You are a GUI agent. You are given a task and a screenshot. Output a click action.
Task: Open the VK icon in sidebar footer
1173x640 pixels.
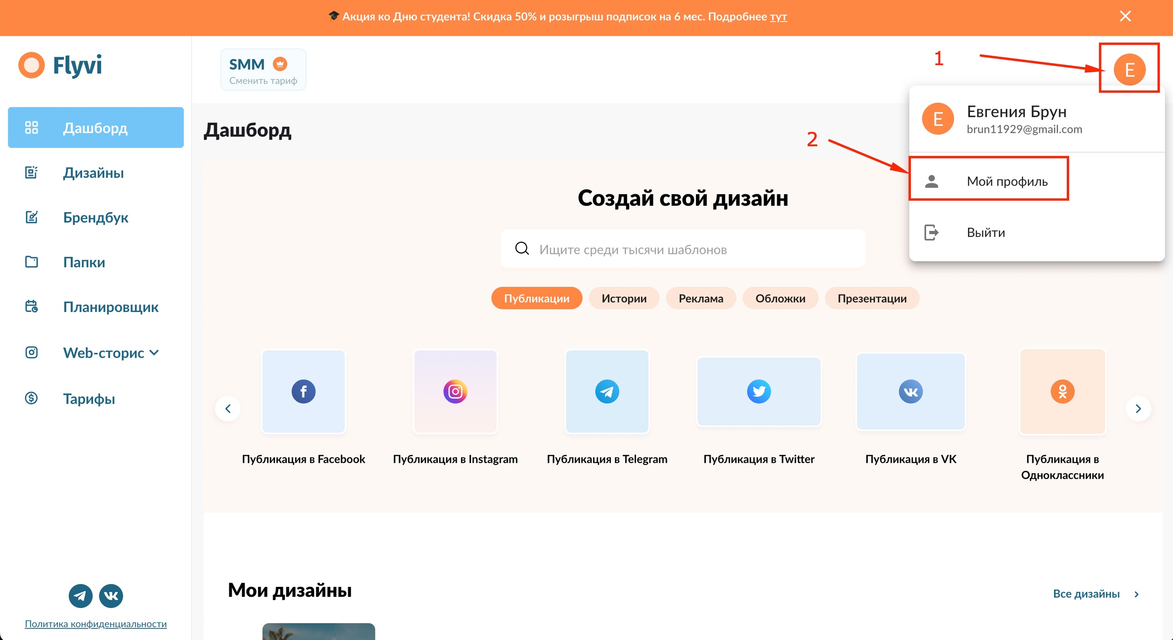click(x=111, y=596)
